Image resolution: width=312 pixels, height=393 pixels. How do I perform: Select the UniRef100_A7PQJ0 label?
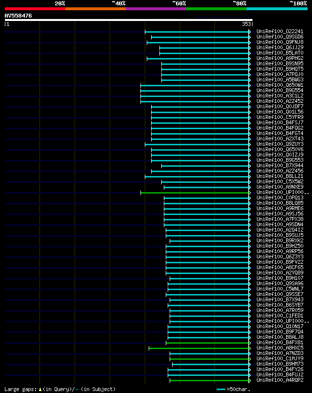tap(280, 74)
